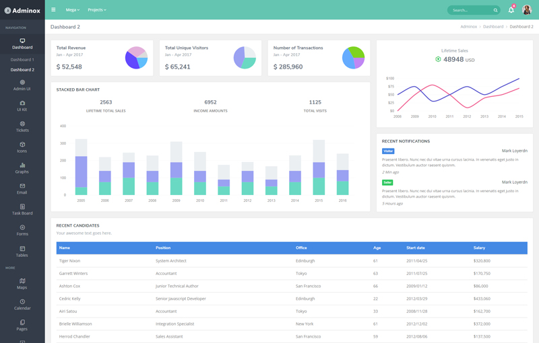Go to the Graphs sidebar icon
Viewport: 539px width, 343px height.
click(x=22, y=165)
